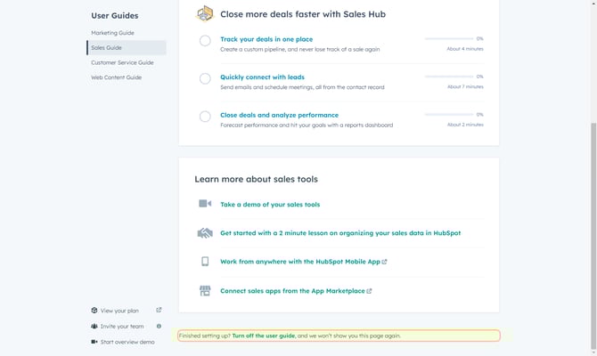Select Customer Service Guide from sidebar
The width and height of the screenshot is (597, 356).
pyautogui.click(x=122, y=62)
